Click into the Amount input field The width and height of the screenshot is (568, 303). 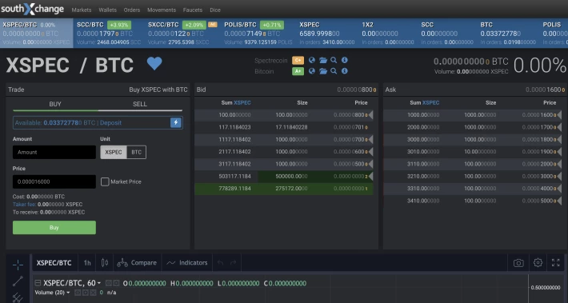click(54, 153)
